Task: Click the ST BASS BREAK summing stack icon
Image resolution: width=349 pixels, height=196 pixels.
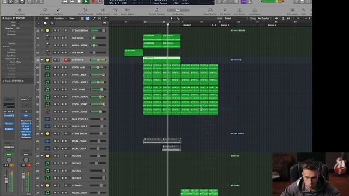Action: click(47, 30)
